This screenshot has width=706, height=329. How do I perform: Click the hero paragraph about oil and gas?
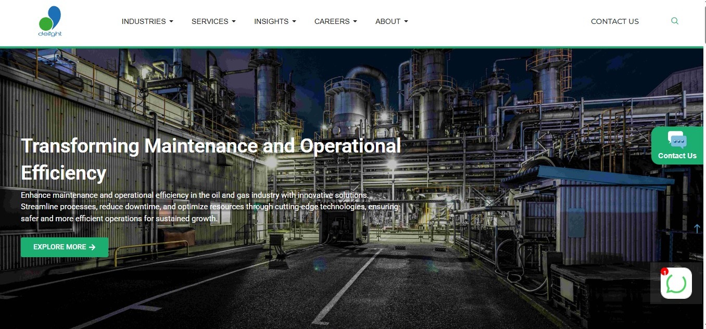pos(209,207)
